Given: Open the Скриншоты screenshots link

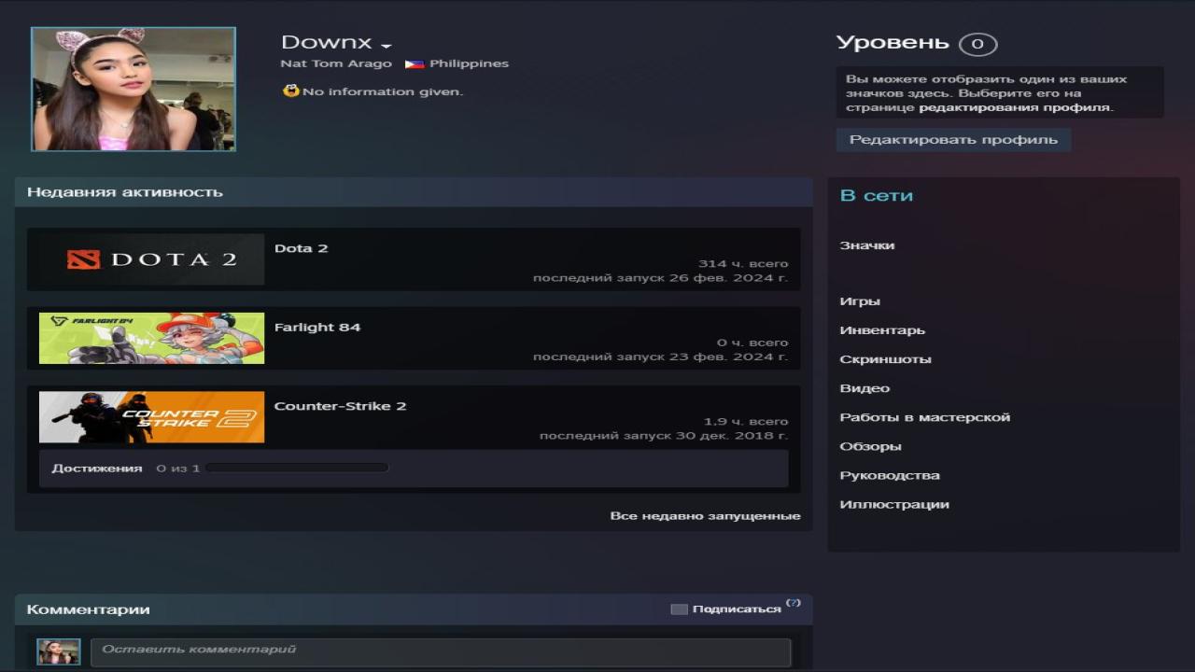Looking at the screenshot, I should pyautogui.click(x=885, y=359).
